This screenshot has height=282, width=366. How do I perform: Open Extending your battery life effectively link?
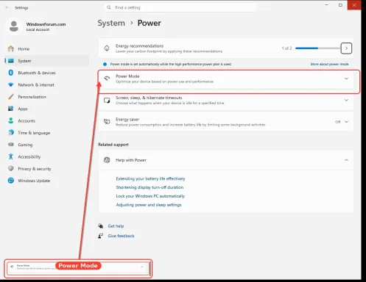pos(150,178)
